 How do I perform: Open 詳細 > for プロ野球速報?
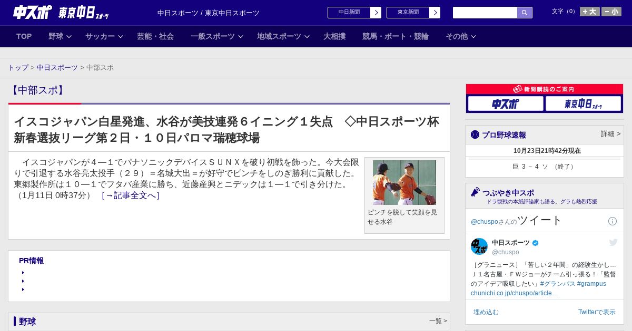pos(611,134)
